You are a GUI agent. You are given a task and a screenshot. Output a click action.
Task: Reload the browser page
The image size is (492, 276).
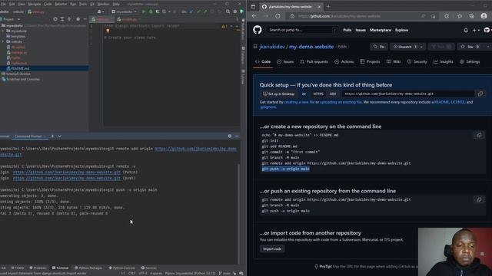(278, 16)
